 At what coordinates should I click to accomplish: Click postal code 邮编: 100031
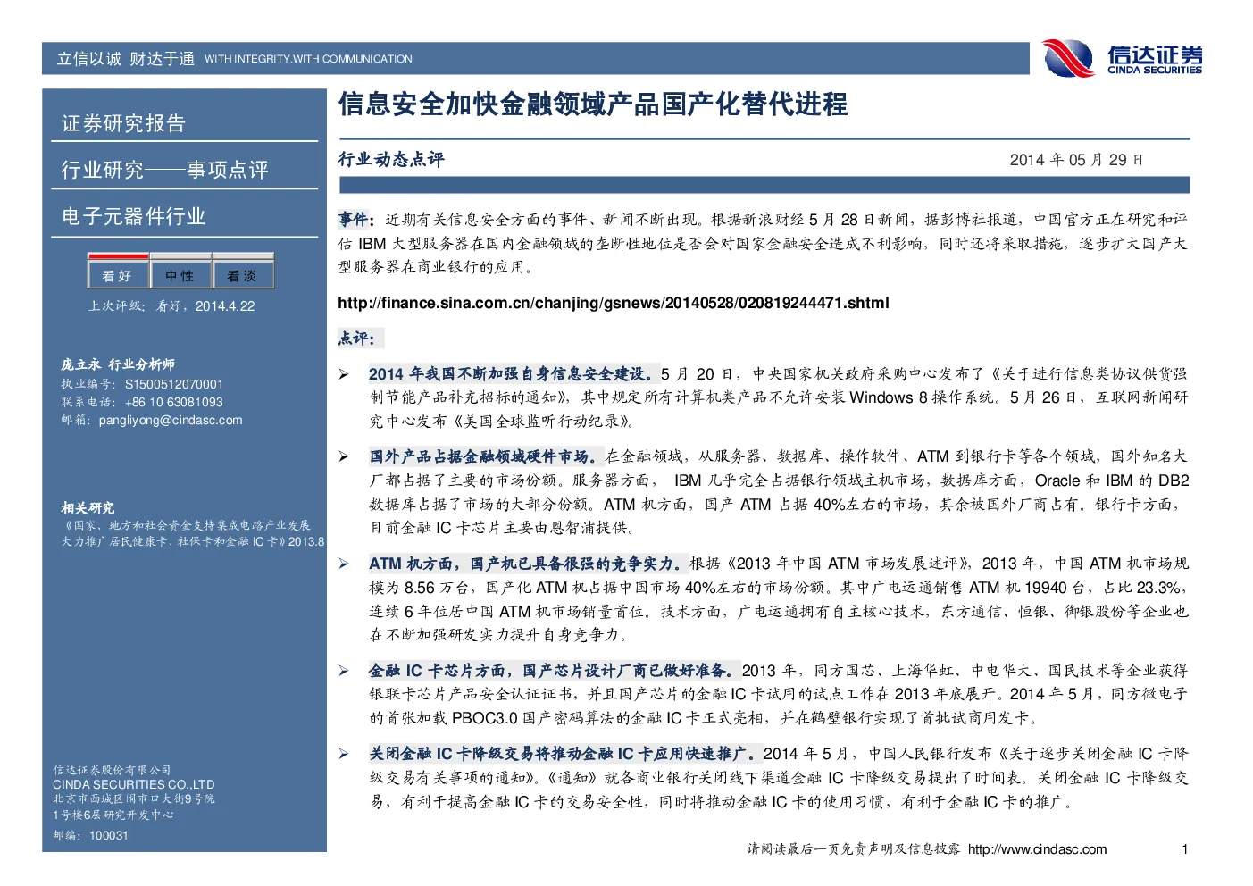[90, 835]
